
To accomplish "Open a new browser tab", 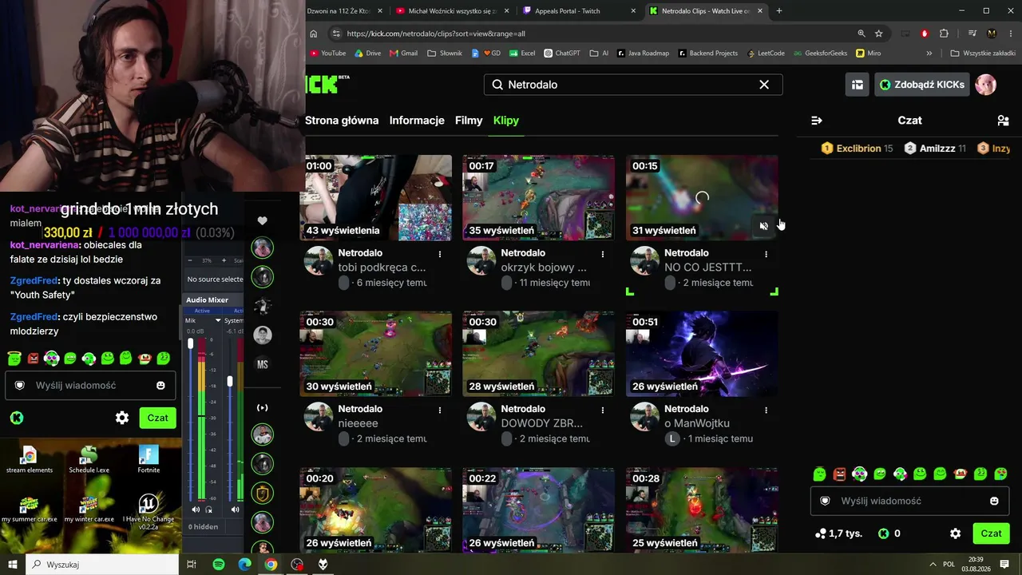I will point(779,11).
